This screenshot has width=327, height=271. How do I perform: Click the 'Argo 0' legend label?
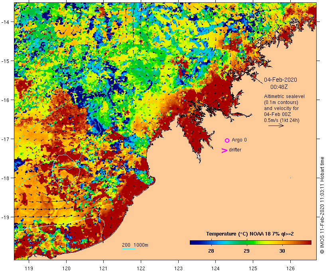[239, 140]
